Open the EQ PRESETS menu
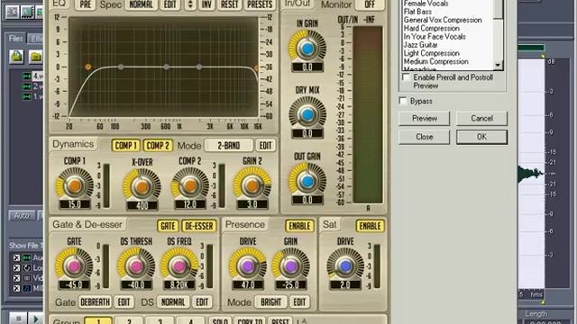 (x=260, y=4)
